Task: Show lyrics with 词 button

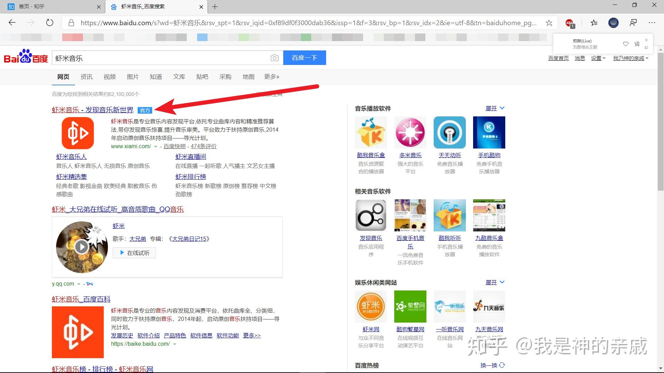Action: [637, 44]
